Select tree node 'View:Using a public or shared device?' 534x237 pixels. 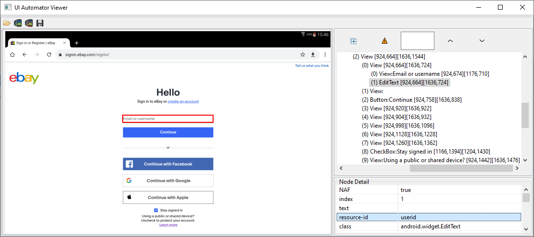pos(441,160)
